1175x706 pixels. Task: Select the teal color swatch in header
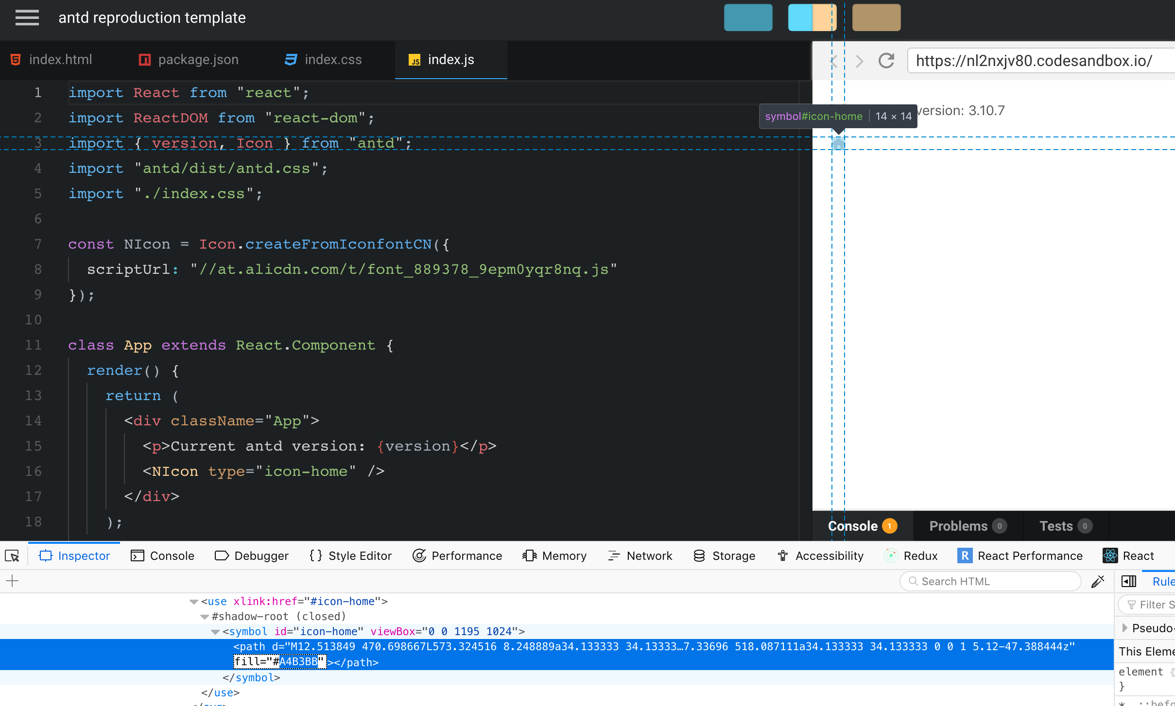click(748, 17)
